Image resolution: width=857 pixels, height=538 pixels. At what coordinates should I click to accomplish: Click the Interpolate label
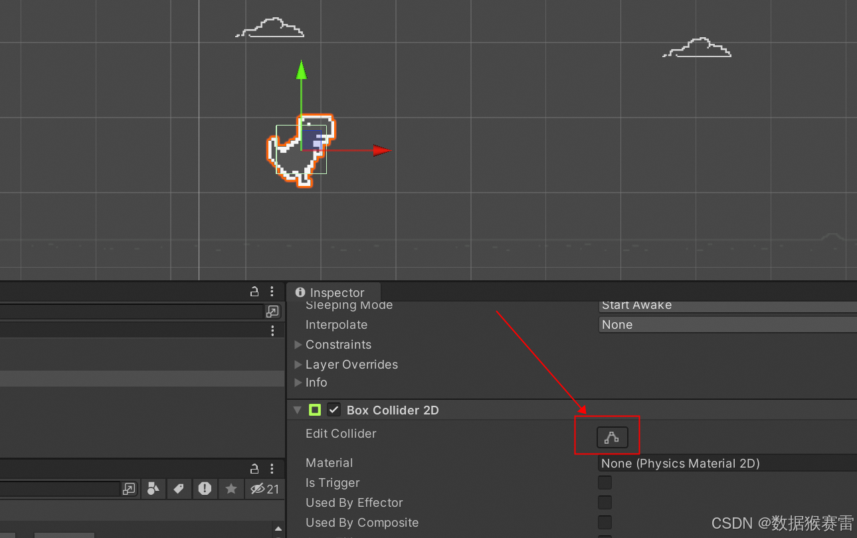pyautogui.click(x=336, y=325)
